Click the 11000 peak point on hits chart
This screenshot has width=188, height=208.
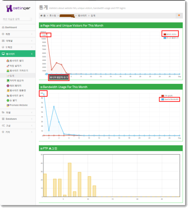(x=47, y=34)
